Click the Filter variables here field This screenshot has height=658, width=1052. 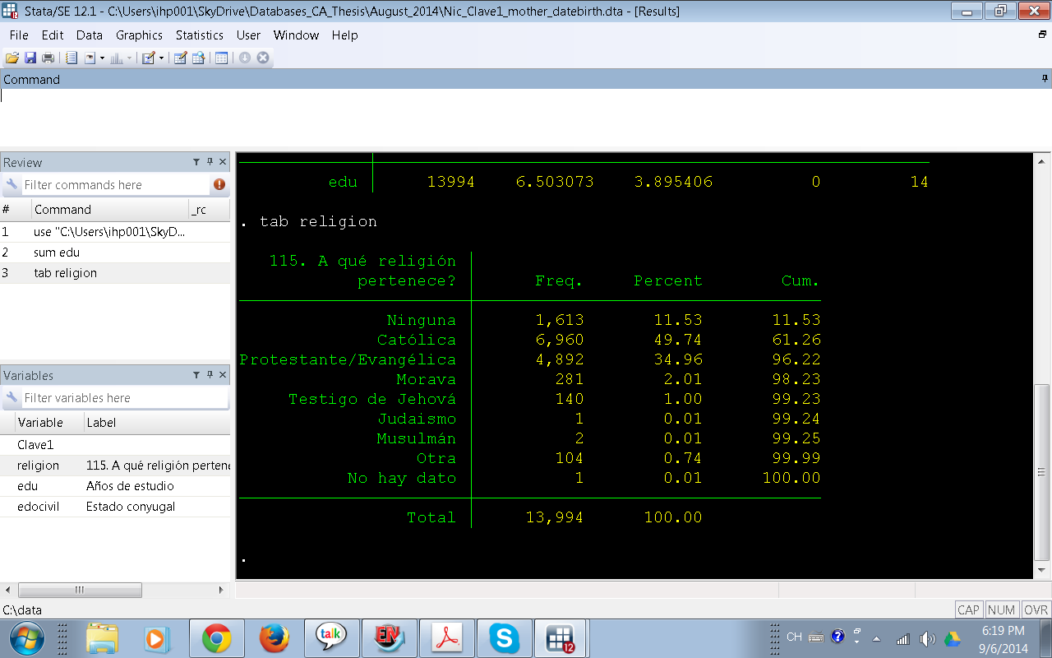[x=124, y=398]
